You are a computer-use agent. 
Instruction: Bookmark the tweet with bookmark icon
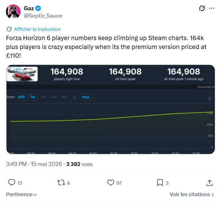click(160, 183)
